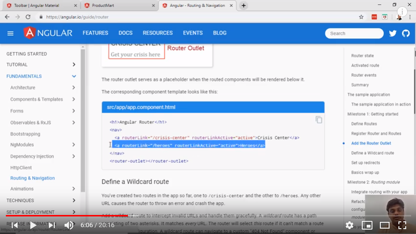Open video settings gear icon

(349, 225)
